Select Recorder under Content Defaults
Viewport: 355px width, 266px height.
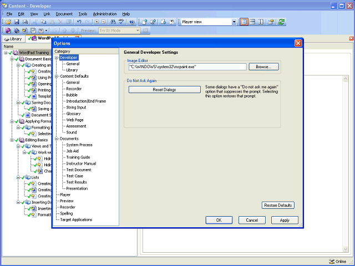[74, 89]
